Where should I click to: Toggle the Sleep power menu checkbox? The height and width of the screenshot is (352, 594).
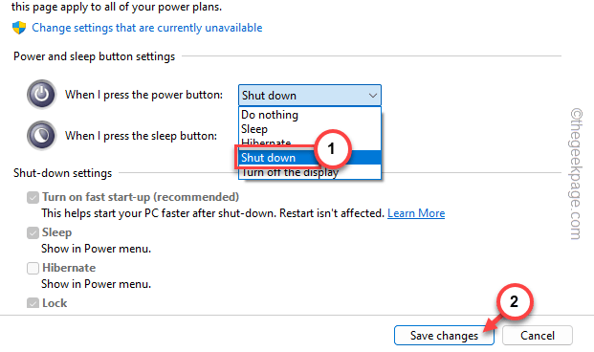(33, 232)
